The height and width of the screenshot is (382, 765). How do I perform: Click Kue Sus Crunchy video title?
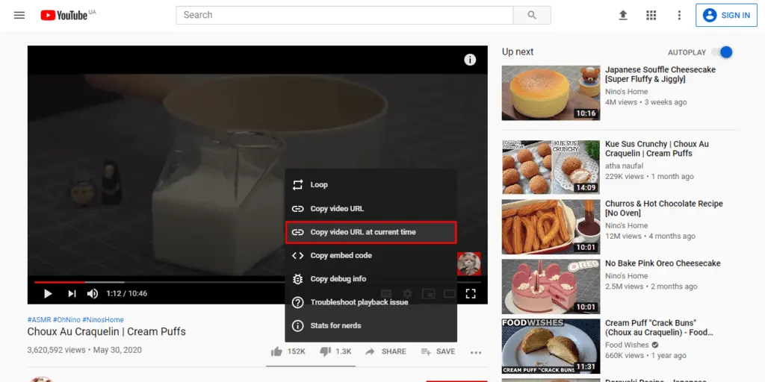[x=657, y=148]
